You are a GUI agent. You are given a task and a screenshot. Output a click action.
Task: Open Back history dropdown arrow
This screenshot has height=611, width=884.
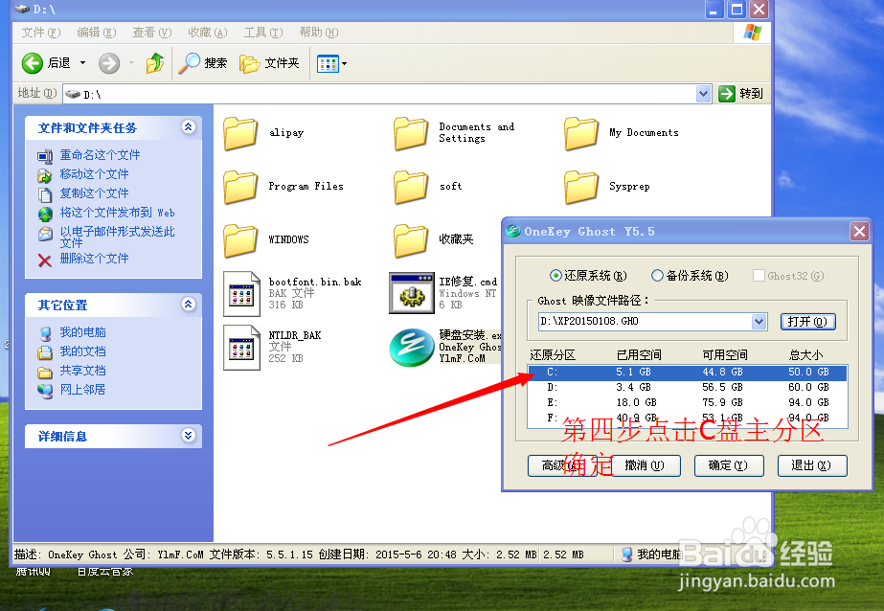pyautogui.click(x=83, y=63)
